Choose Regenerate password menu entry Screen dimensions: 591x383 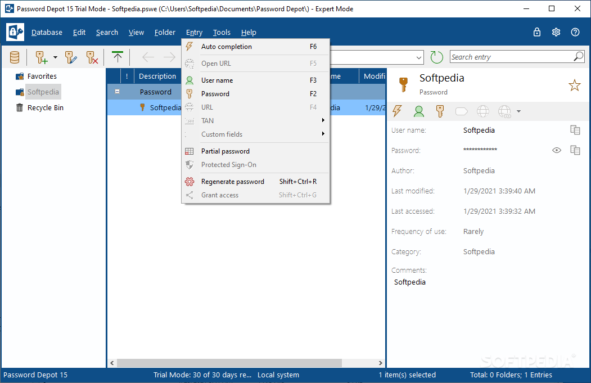[255, 182]
